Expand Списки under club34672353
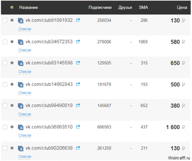The width and height of the screenshot is (192, 161). coord(25,50)
